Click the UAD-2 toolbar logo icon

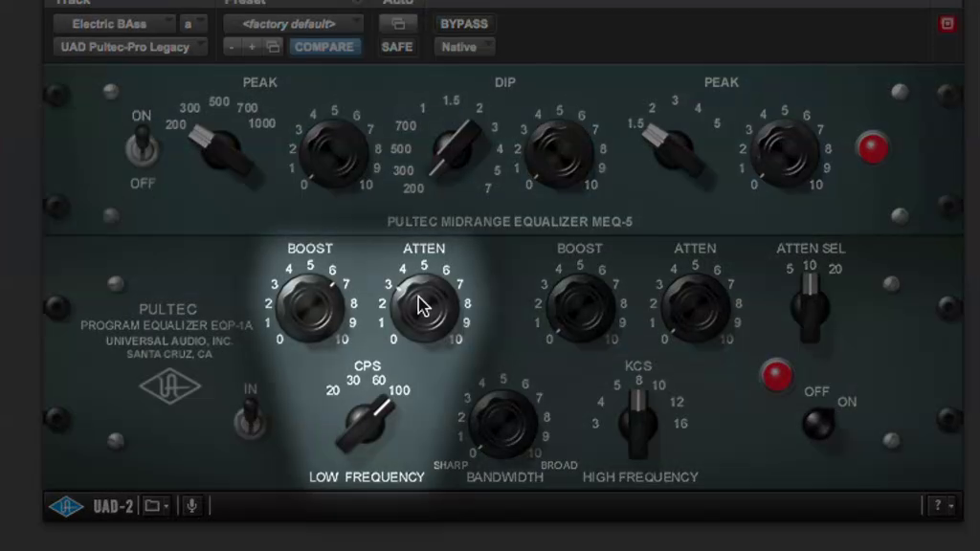(66, 506)
